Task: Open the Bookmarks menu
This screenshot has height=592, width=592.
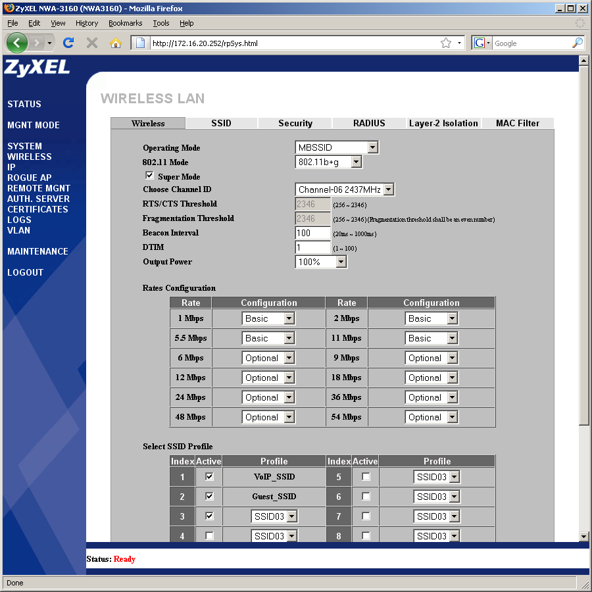Action: (x=125, y=23)
